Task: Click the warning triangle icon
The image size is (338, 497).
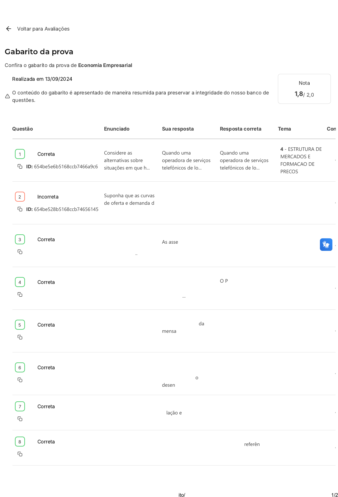Action: [7, 96]
